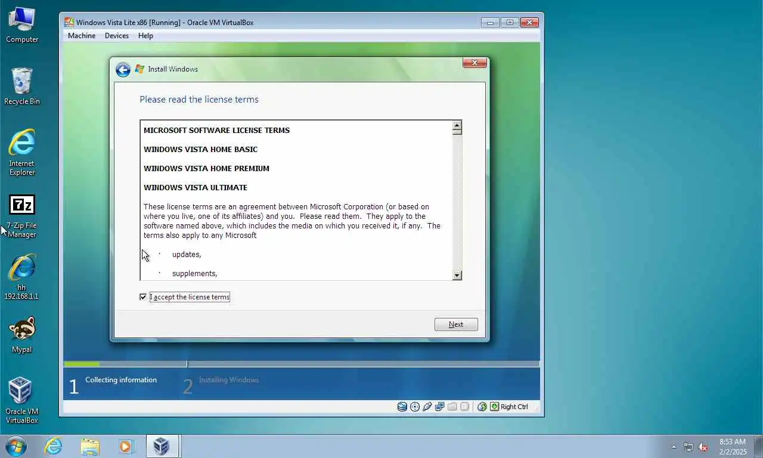
Task: Open Windows Media Player from the taskbar
Action: (126, 446)
